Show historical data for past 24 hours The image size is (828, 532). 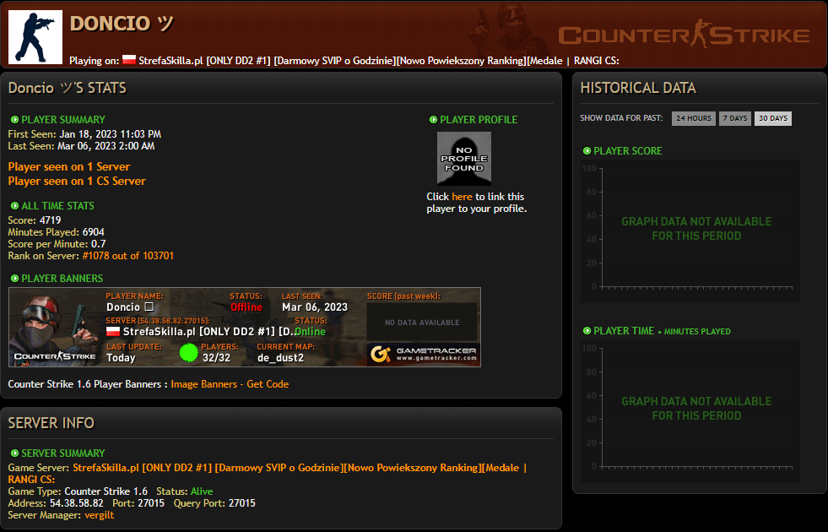click(x=693, y=118)
